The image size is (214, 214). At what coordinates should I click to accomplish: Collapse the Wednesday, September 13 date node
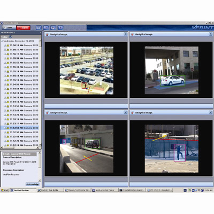[x=2, y=41]
